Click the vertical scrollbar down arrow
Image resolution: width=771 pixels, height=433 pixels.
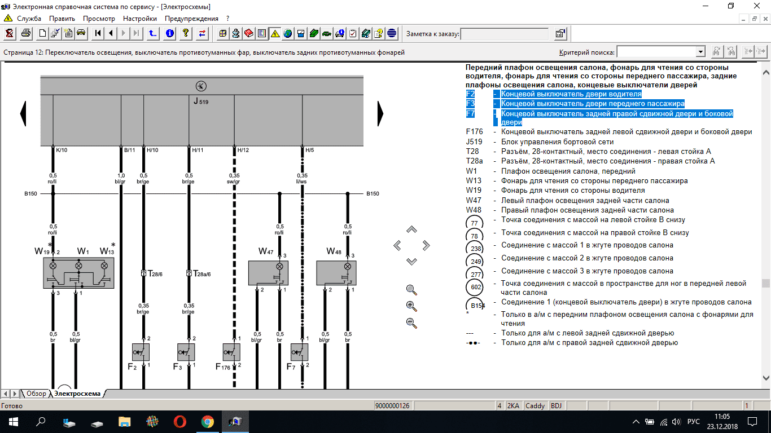tap(766, 378)
